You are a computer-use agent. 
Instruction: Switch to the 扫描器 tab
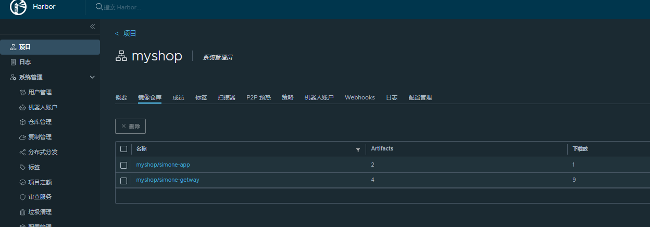click(227, 97)
